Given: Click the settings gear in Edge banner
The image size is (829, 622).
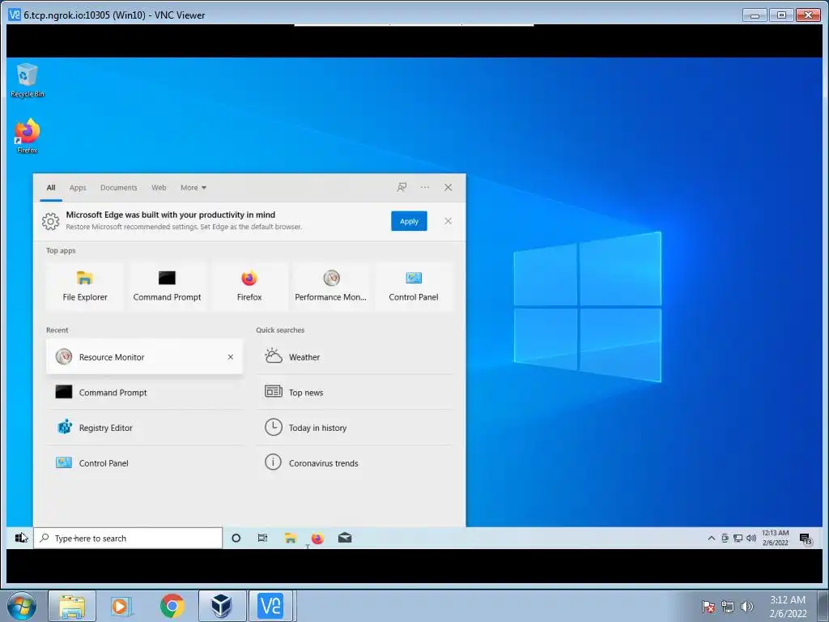Looking at the screenshot, I should pyautogui.click(x=51, y=221).
